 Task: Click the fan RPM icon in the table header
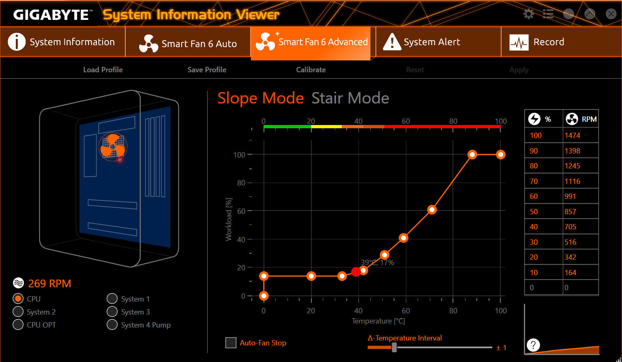click(572, 119)
